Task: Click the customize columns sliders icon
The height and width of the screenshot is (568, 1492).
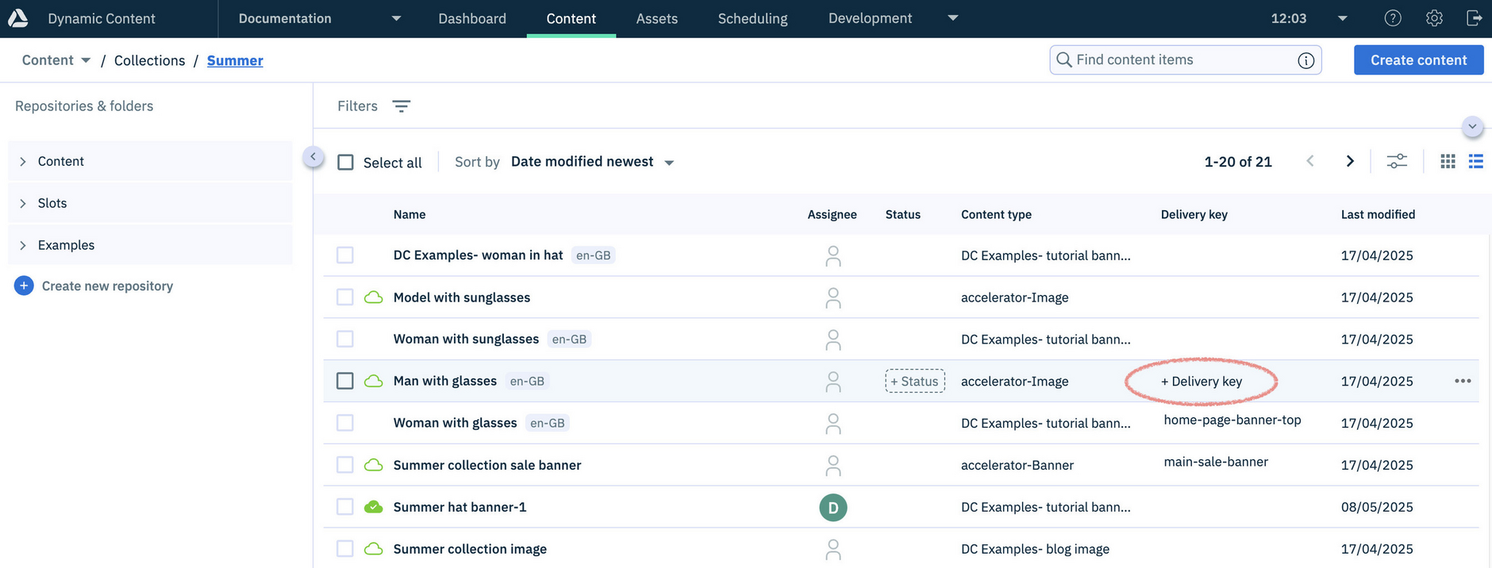Action: pos(1397,162)
